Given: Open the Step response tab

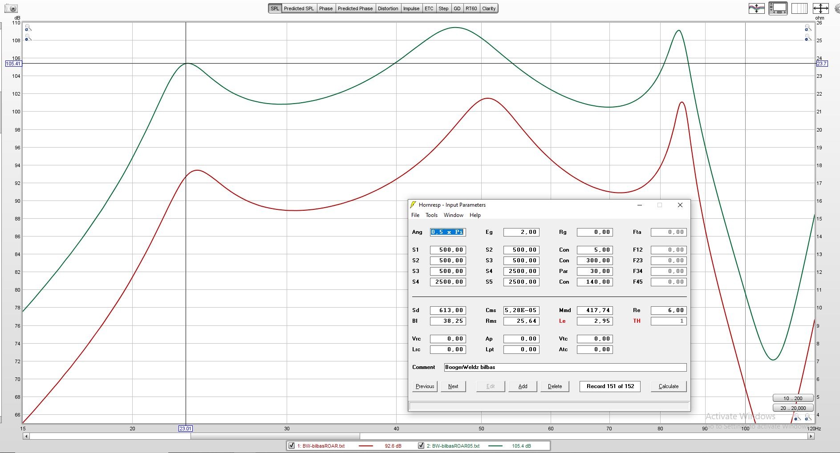Looking at the screenshot, I should coord(443,8).
